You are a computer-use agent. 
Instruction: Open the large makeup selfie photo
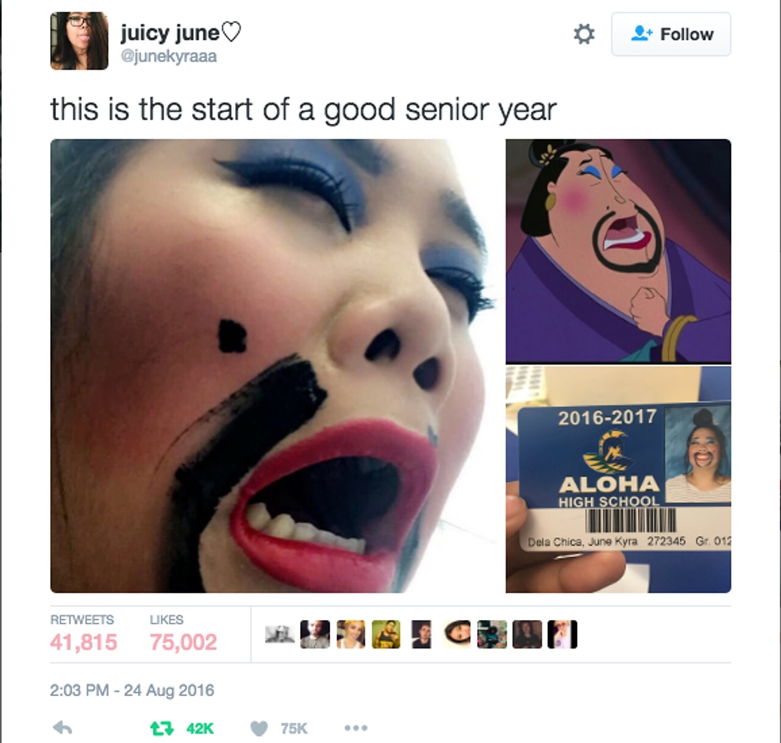[x=272, y=366]
